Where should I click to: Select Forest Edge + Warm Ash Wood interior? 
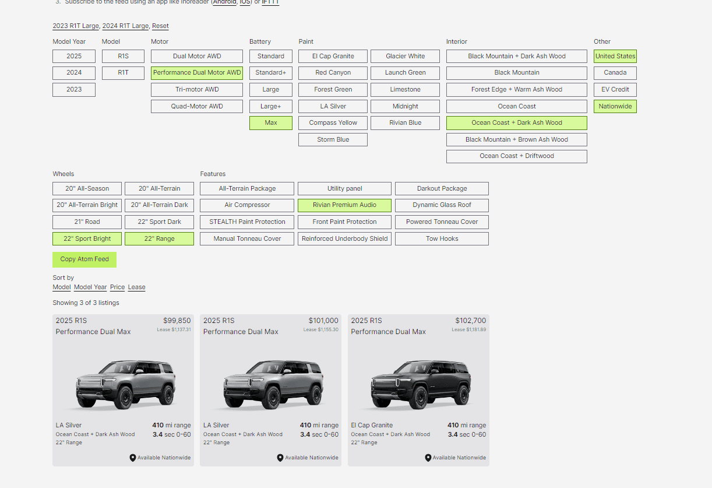click(x=517, y=90)
